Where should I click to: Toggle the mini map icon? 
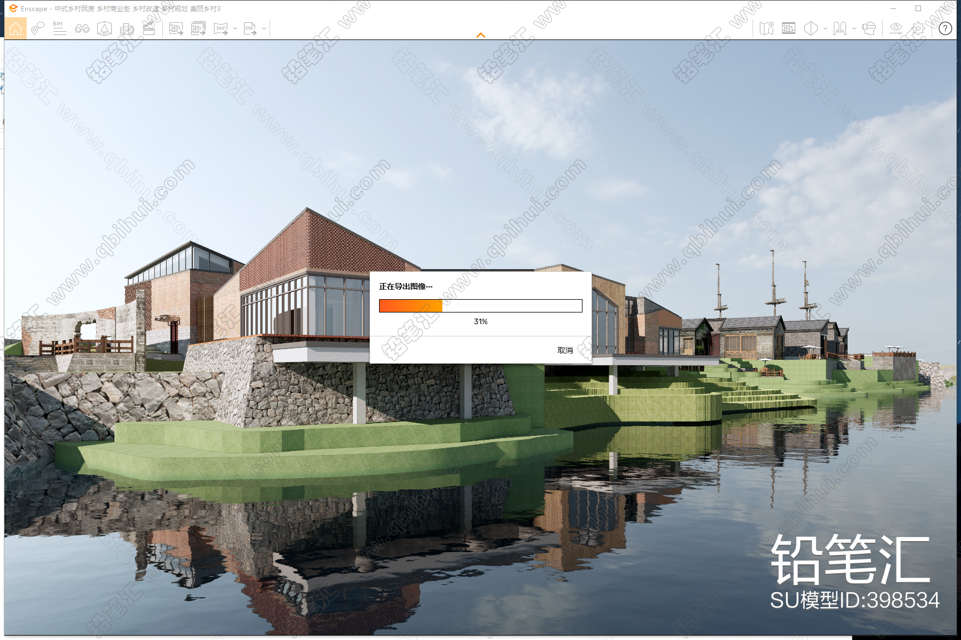pos(766,28)
